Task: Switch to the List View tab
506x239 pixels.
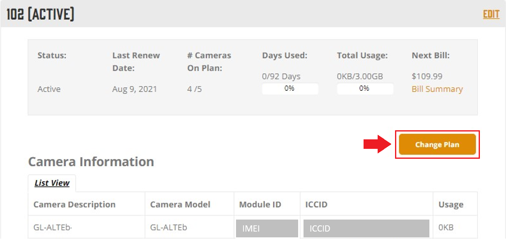Action: pos(52,183)
